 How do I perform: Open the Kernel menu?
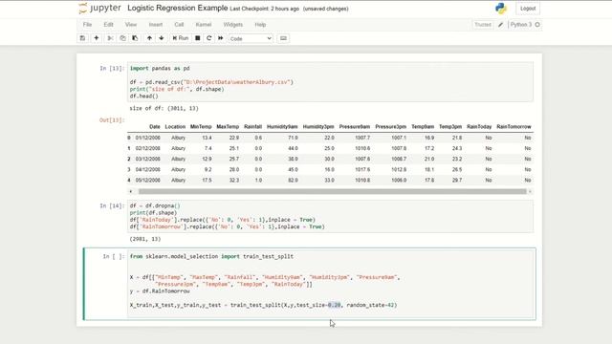click(x=204, y=25)
